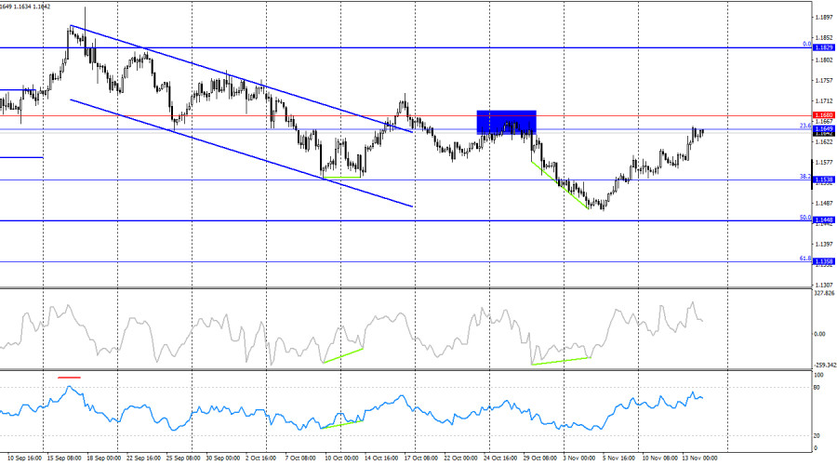Click the blue 1.1448 price label

click(824, 220)
